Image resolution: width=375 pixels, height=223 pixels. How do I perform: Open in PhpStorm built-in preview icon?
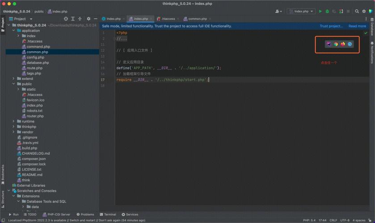[329, 44]
